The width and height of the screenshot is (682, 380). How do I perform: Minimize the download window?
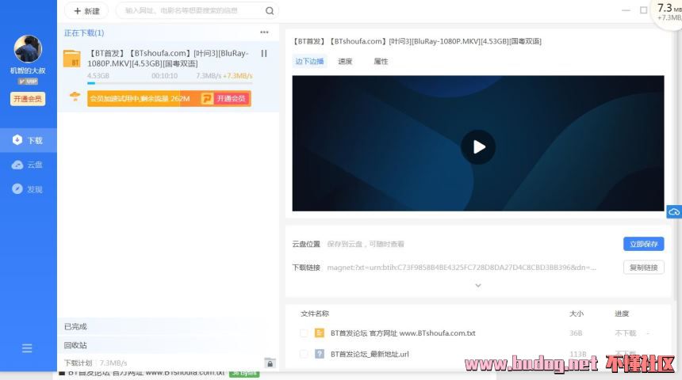tap(626, 10)
